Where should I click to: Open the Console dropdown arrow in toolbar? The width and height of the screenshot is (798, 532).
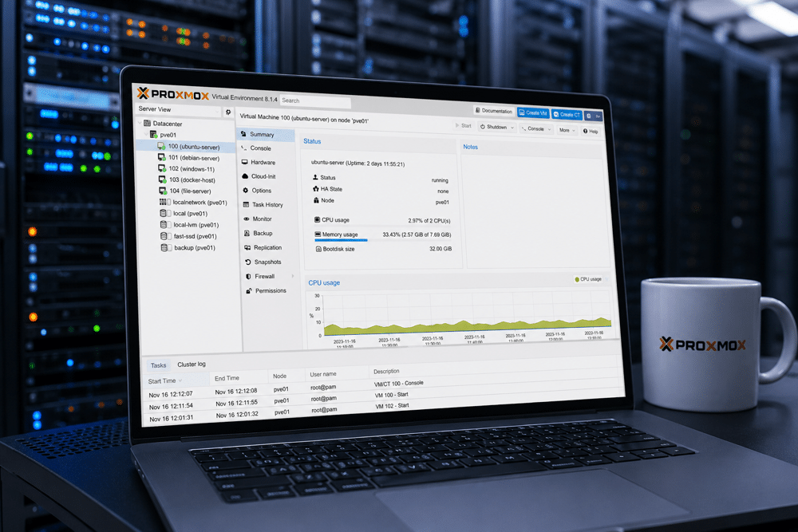(549, 130)
